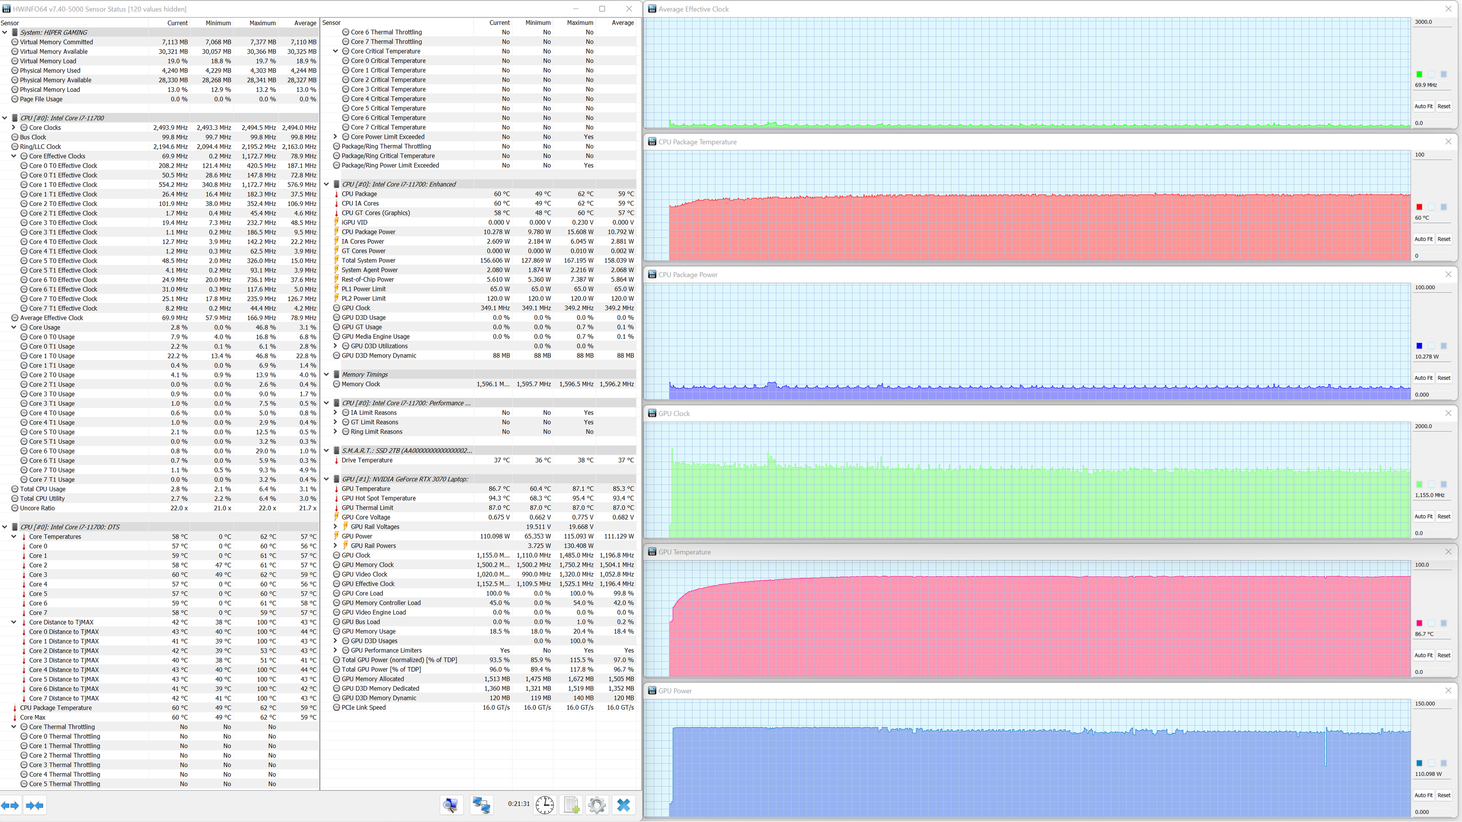Click the Maximum column header on left panel
This screenshot has height=822, width=1462.
coord(262,23)
